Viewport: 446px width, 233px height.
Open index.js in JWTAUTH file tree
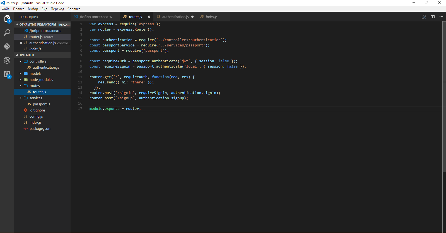(x=42, y=122)
